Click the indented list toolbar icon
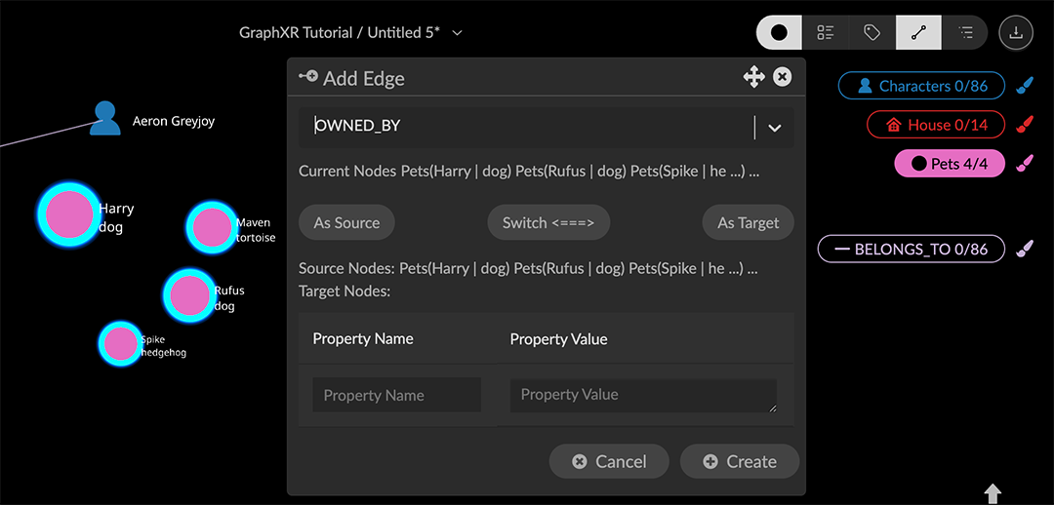The image size is (1054, 505). pos(965,32)
